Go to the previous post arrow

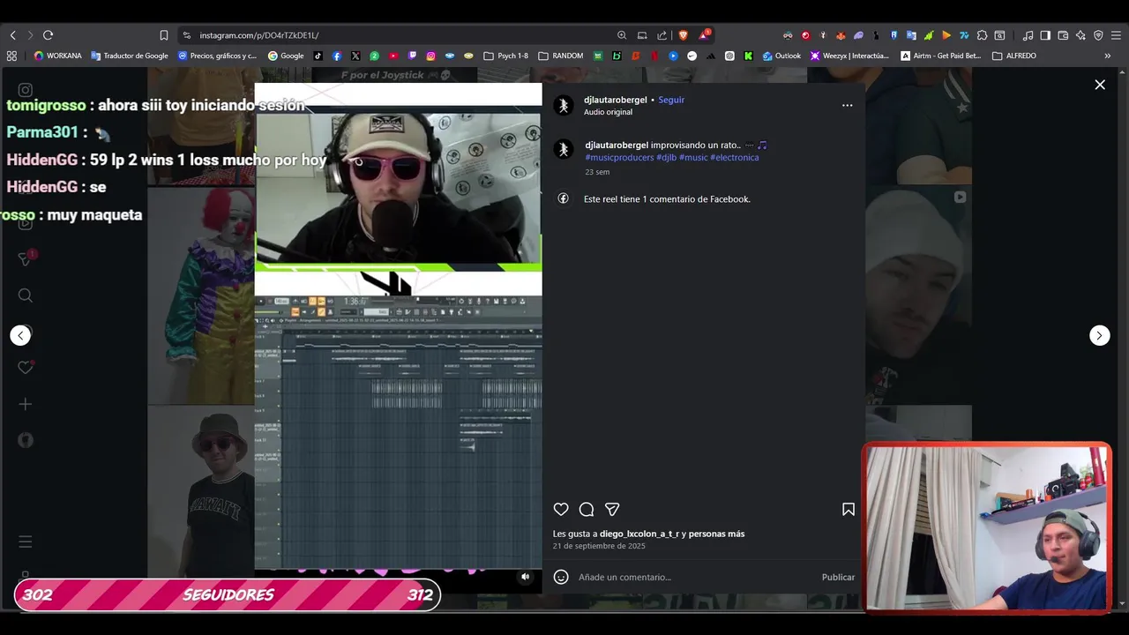click(20, 335)
